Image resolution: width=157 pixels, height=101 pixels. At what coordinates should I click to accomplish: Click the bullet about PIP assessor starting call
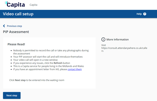click(48, 57)
